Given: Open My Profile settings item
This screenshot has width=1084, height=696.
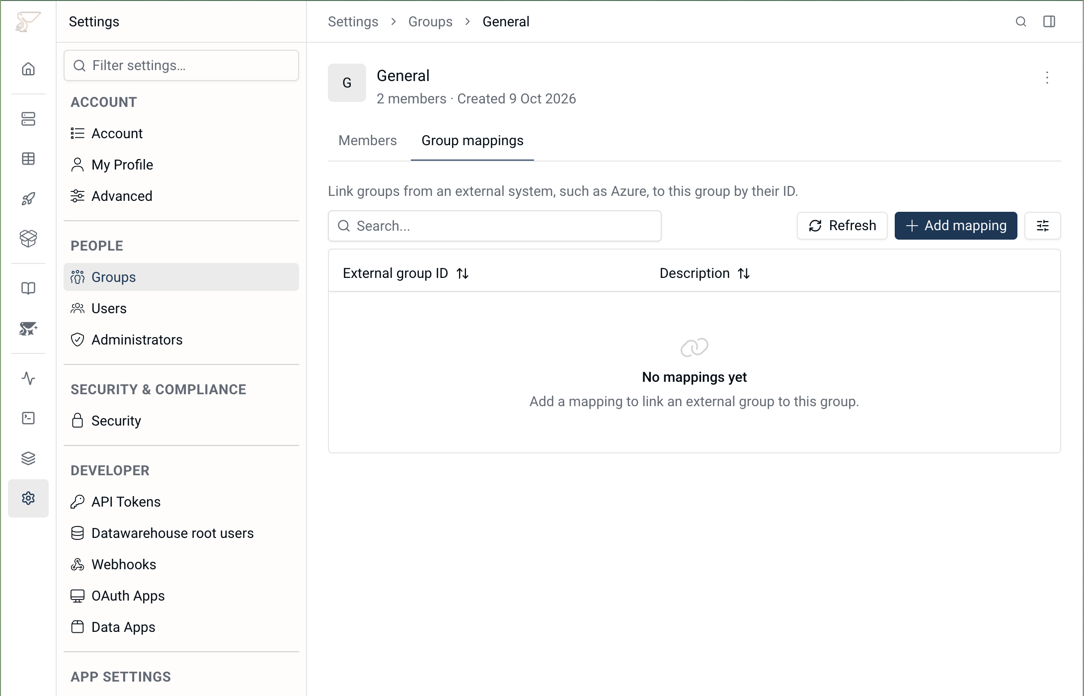Looking at the screenshot, I should pos(181,165).
